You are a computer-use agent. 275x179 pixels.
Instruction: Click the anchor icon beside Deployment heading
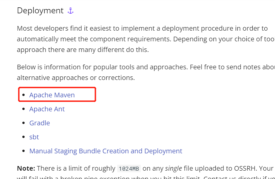point(71,11)
